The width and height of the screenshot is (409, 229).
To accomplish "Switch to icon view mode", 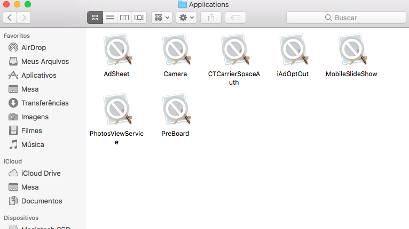I will point(95,18).
